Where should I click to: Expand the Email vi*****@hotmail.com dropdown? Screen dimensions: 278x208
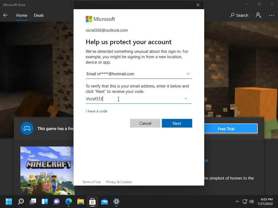tap(139, 74)
